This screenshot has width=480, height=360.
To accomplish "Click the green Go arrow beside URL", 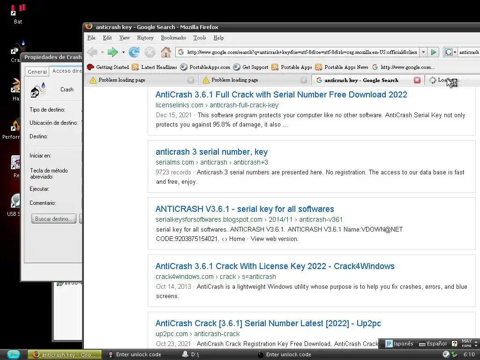I will click(434, 52).
